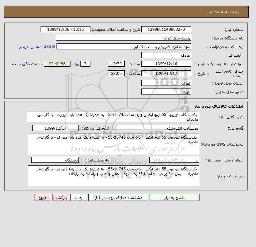Click the 'استان محل تحویل:' label
This screenshot has width=256, height=247.
point(228,83)
